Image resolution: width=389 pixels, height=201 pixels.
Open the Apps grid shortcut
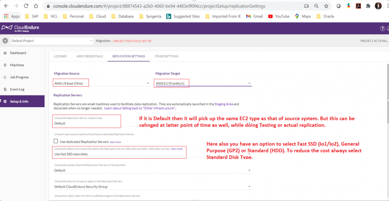(x=12, y=16)
